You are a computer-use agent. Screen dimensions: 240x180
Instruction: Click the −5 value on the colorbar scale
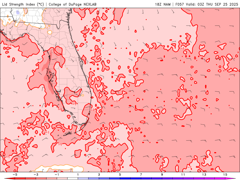pyautogui.click(x=15, y=175)
